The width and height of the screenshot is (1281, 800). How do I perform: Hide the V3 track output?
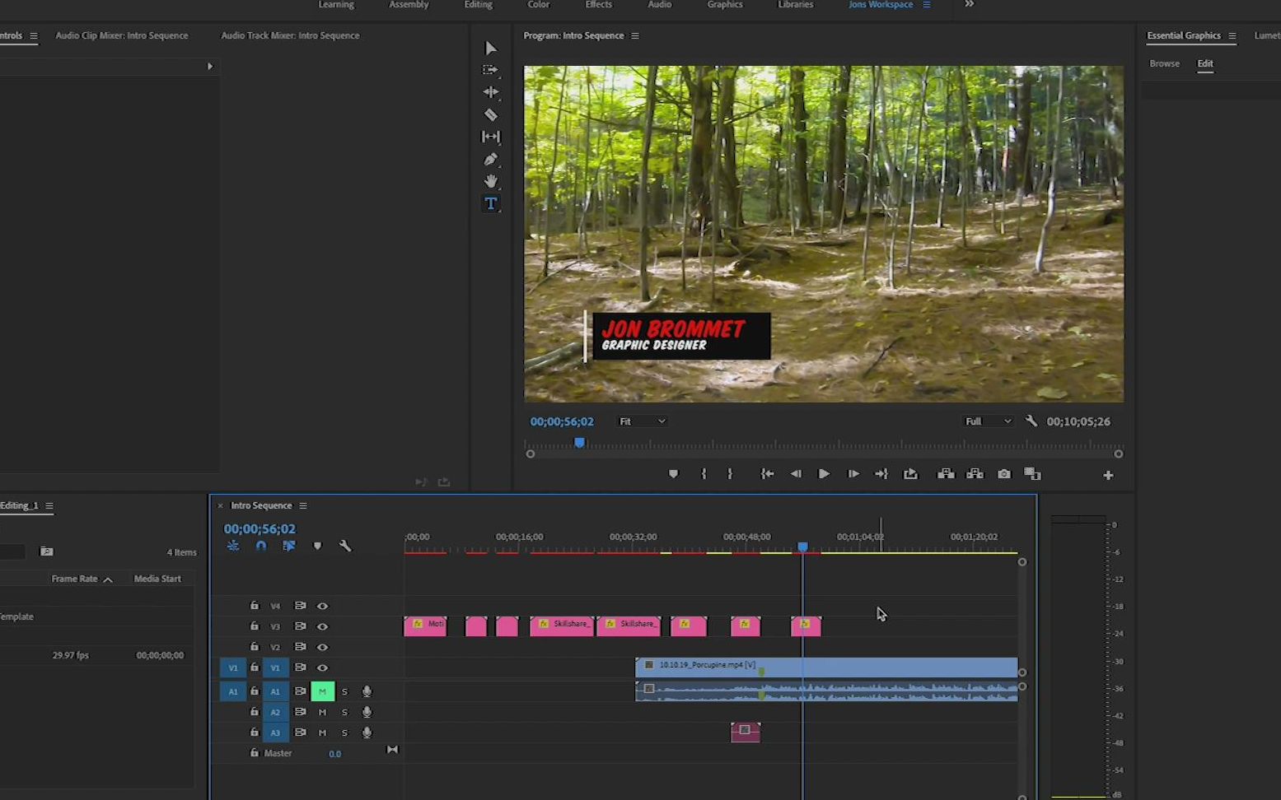pos(323,626)
